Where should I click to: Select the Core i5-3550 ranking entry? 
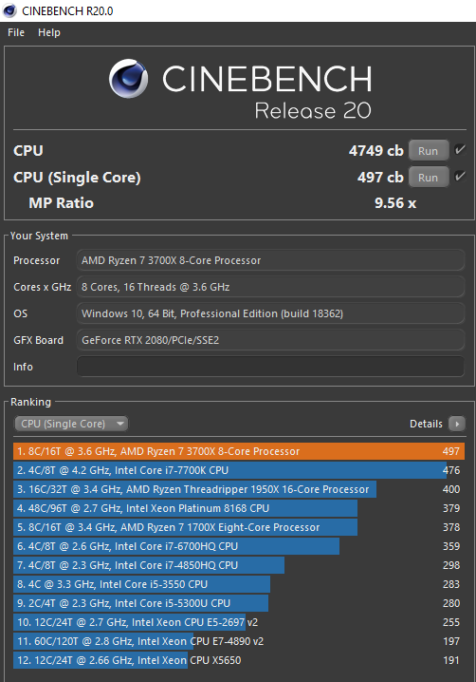[x=239, y=584]
